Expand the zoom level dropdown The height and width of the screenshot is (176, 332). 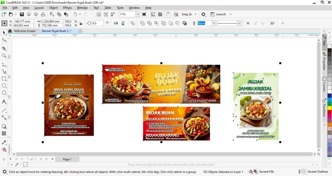pos(137,14)
